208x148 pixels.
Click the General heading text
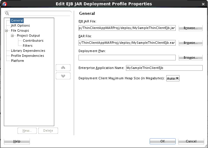[87, 13]
